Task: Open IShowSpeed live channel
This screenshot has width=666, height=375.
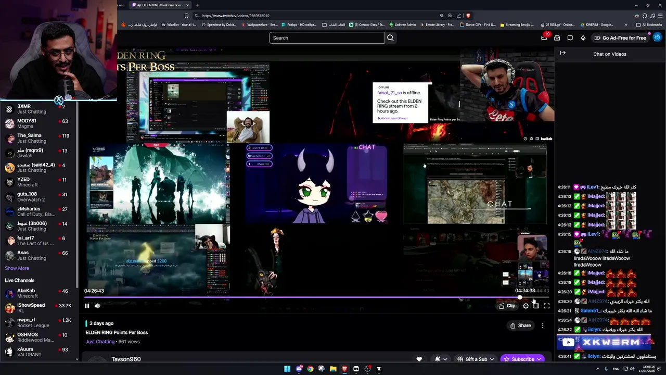Action: click(x=39, y=308)
